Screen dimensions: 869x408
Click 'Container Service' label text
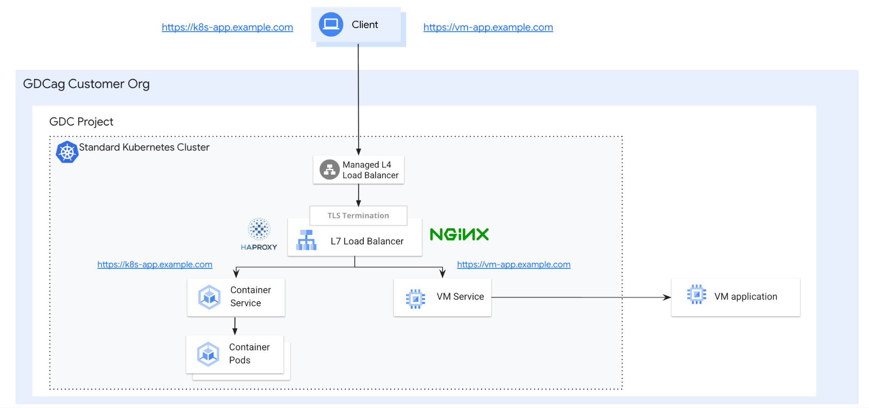[x=251, y=296]
